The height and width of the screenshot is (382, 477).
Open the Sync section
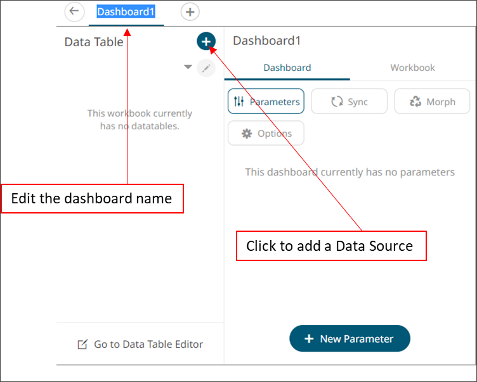[x=349, y=101]
